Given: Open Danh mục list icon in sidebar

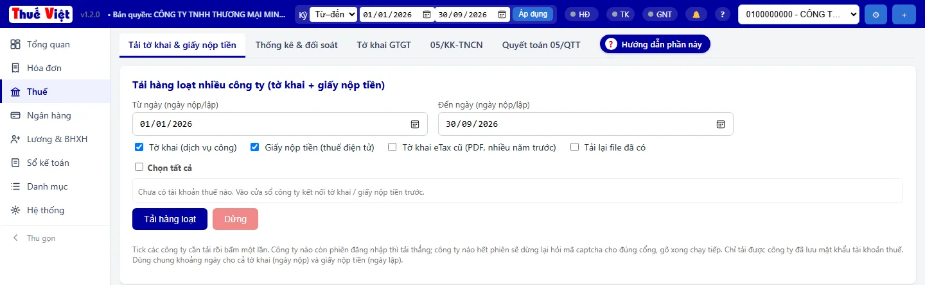Looking at the screenshot, I should tap(15, 186).
